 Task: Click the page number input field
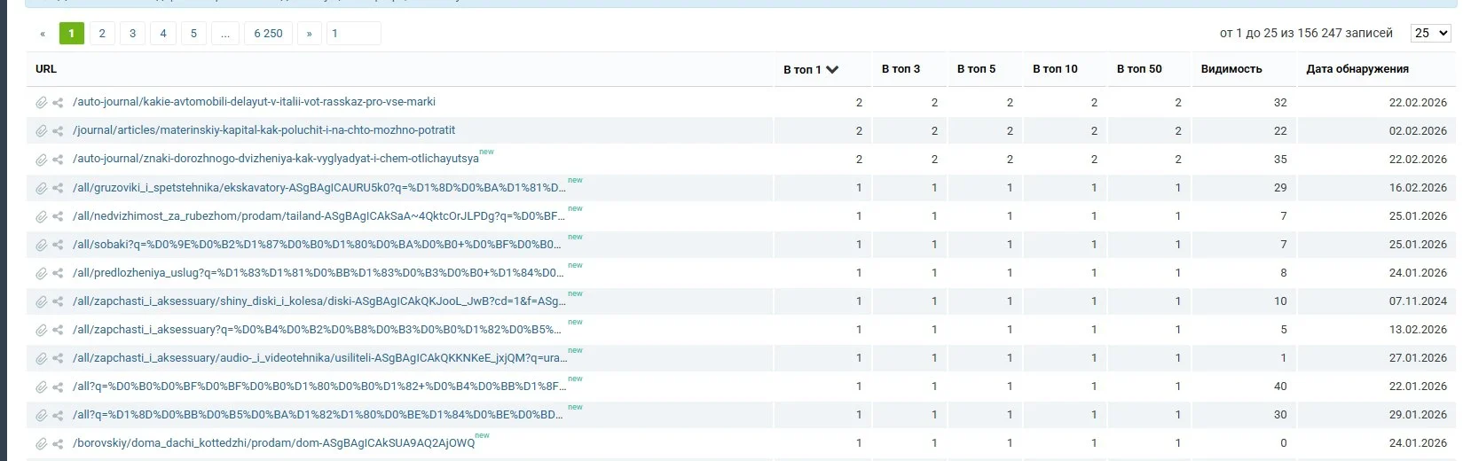pyautogui.click(x=353, y=34)
